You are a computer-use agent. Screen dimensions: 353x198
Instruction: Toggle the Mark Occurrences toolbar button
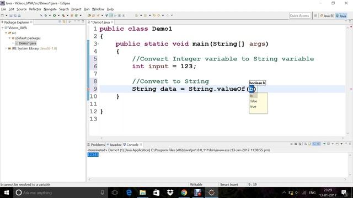[x=111, y=15]
